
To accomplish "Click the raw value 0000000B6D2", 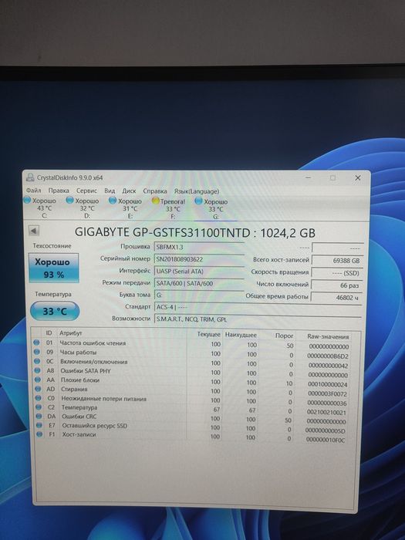I will [x=328, y=356].
